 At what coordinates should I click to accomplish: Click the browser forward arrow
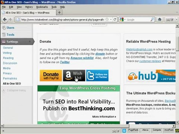(x=10, y=19)
